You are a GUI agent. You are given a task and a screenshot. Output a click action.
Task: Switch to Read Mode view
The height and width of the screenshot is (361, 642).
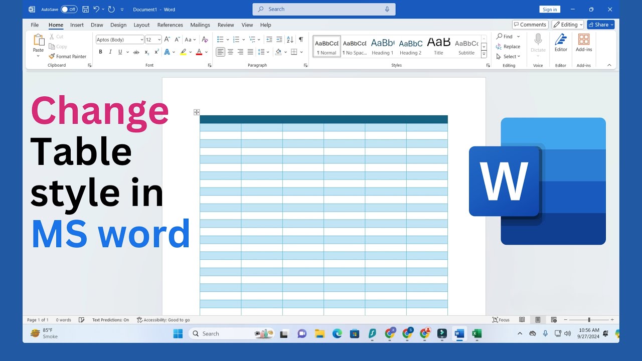[x=522, y=320]
